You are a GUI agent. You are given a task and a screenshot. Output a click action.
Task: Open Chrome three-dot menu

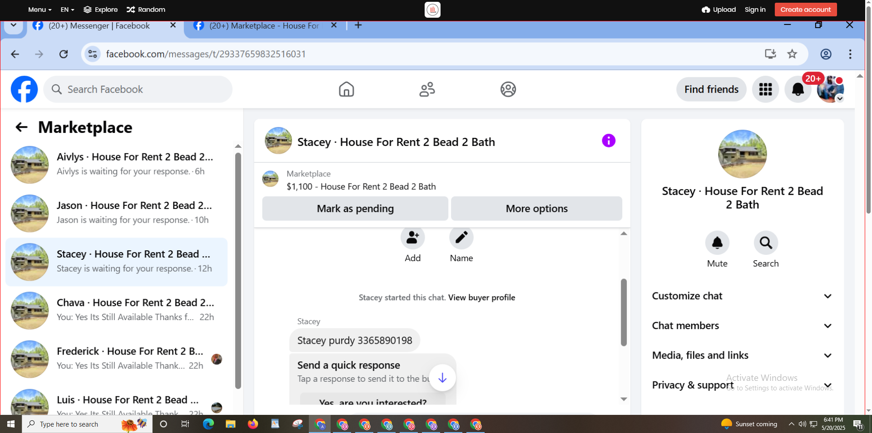pyautogui.click(x=850, y=54)
